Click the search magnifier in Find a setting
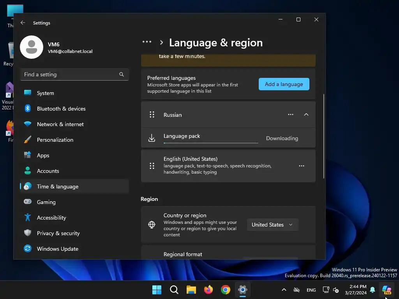 click(x=122, y=74)
